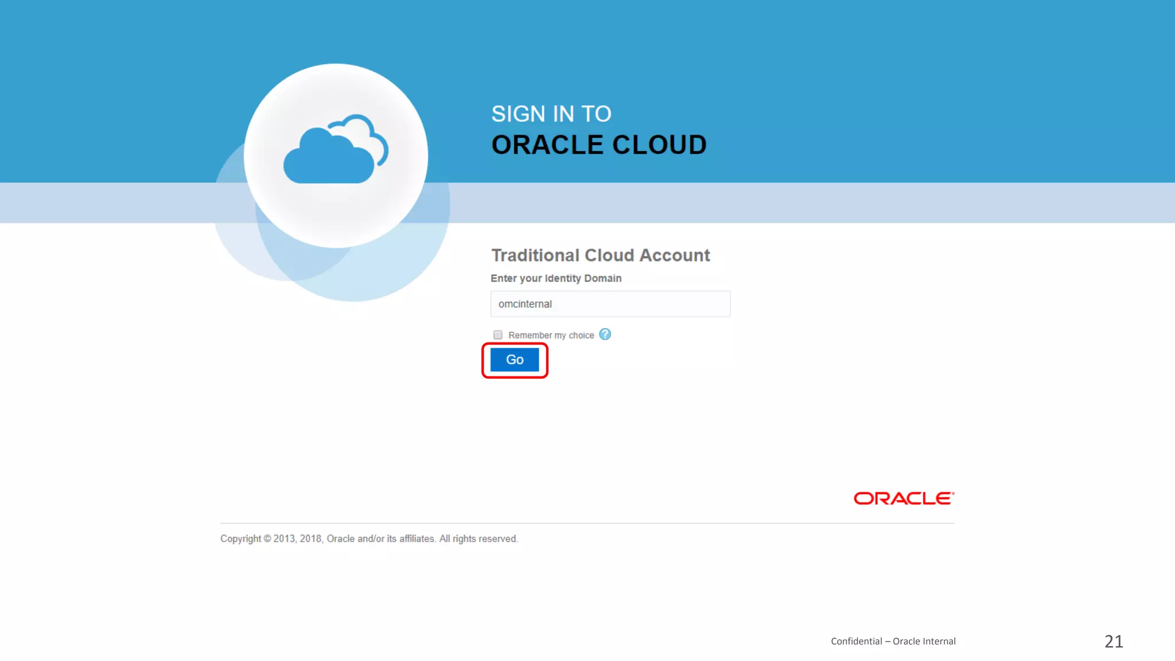Click the Confidential – Oracle Internal footer text
This screenshot has width=1175, height=661.
coord(893,641)
